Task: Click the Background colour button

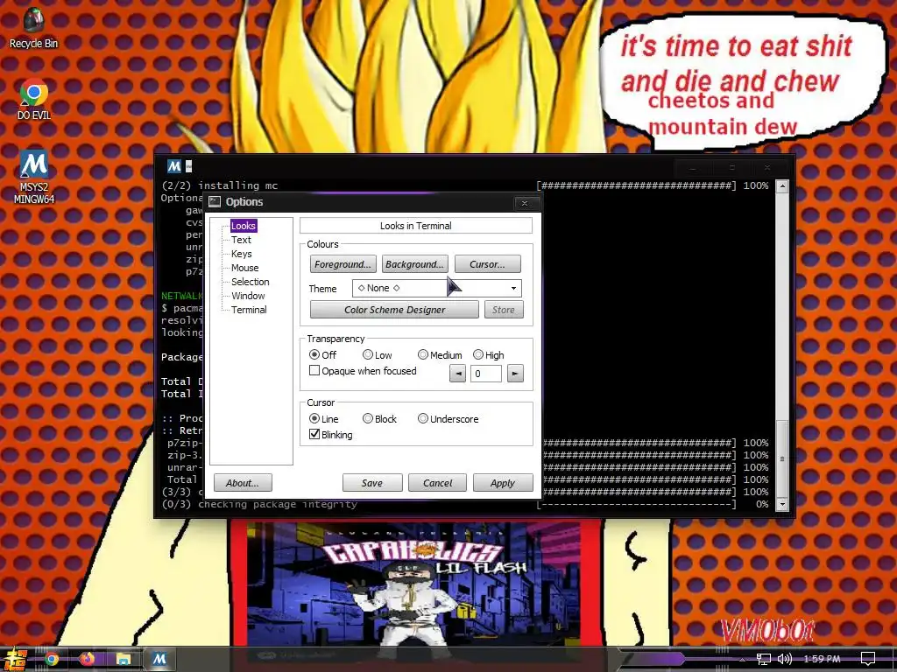Action: 414,264
